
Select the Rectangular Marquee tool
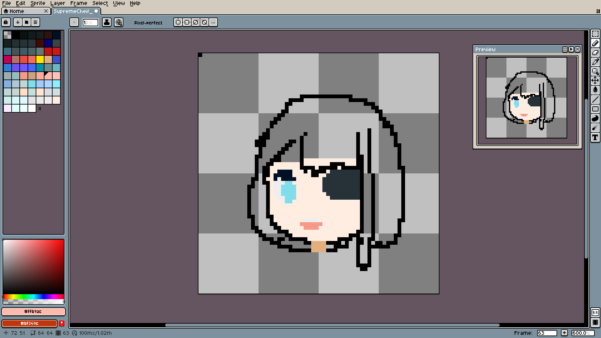[x=595, y=34]
